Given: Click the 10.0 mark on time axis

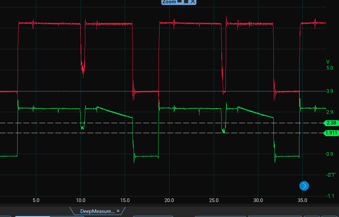Looking at the screenshot, I should click(x=81, y=200).
